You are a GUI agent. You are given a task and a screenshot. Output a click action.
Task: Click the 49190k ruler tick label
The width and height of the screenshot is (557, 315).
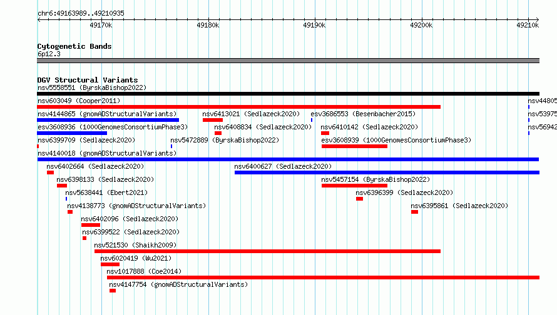tap(314, 25)
